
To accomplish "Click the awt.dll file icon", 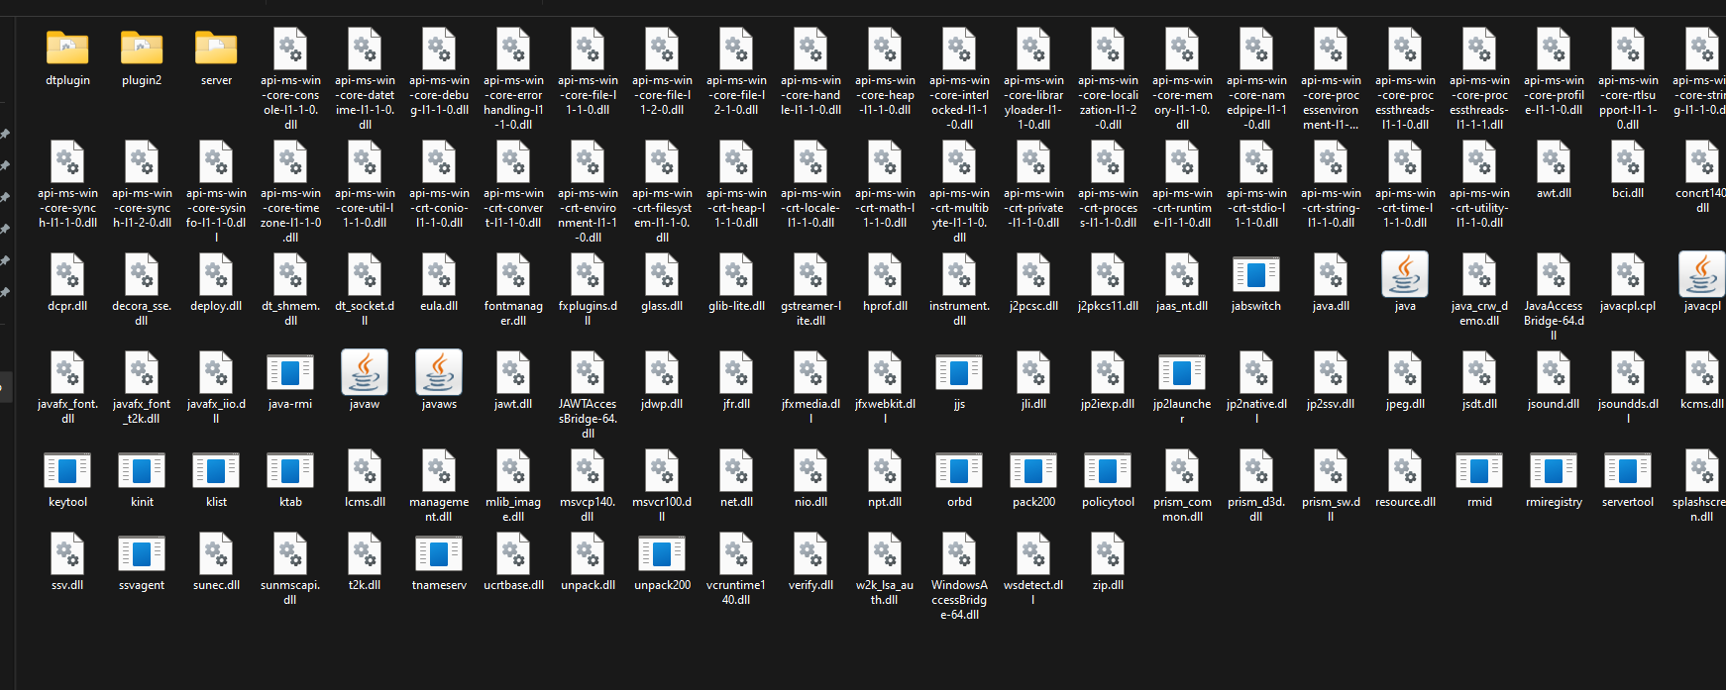I will 1554,161.
